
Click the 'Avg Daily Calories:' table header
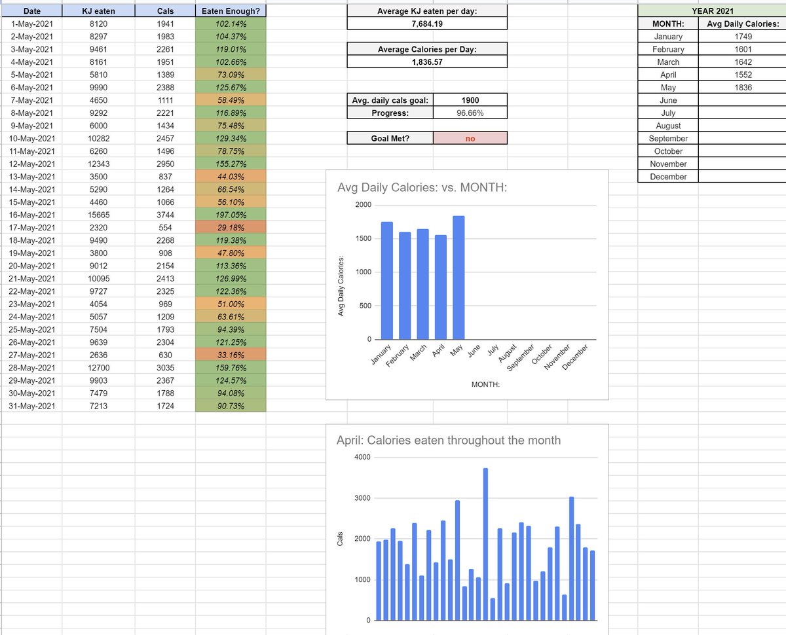click(x=742, y=24)
